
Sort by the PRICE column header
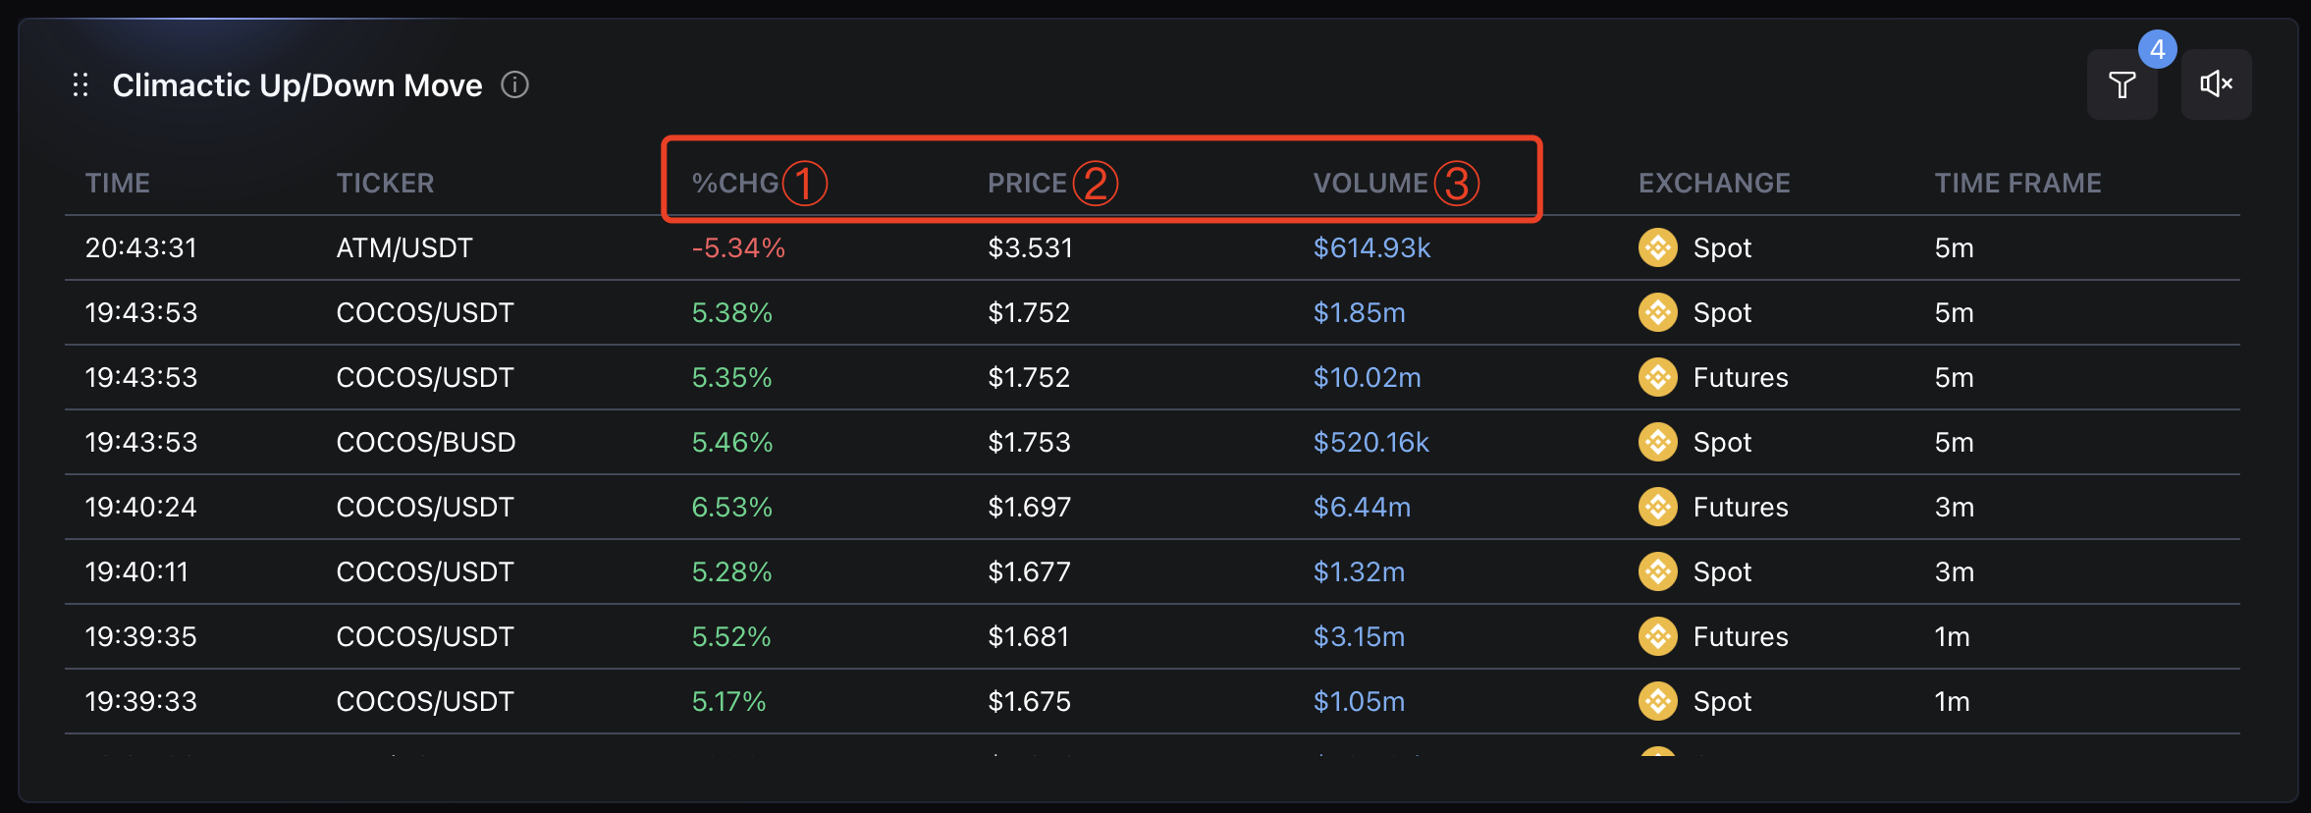point(1027,184)
